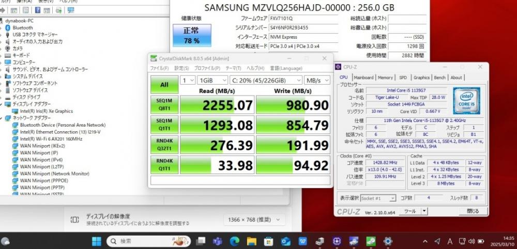The width and height of the screenshot is (517, 249).
Task: Open Settings gear icon on the taskbar
Action: (388, 241)
